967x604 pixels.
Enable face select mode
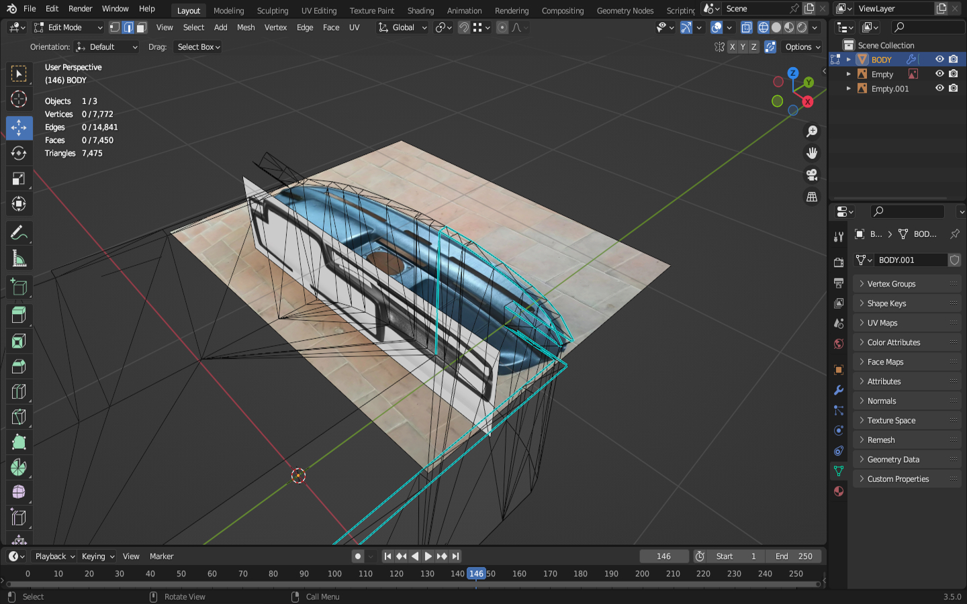pos(141,28)
